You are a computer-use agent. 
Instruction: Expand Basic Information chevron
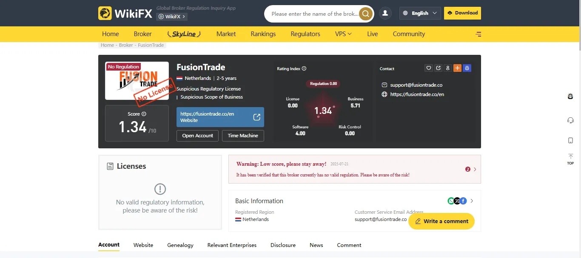point(472,201)
